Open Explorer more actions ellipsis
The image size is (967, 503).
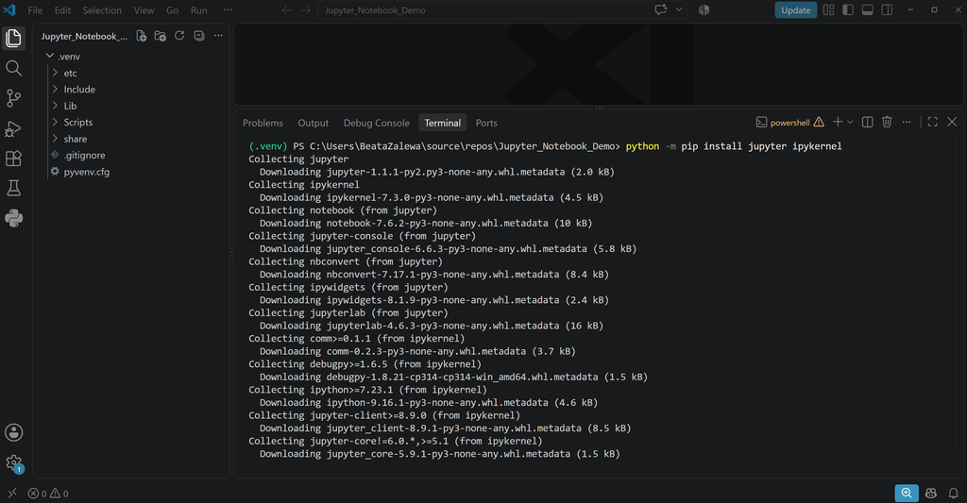218,36
